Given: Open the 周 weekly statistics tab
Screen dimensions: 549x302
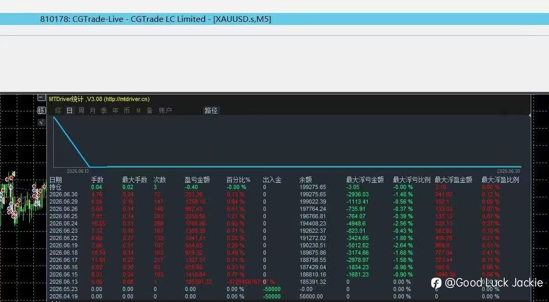Looking at the screenshot, I should pyautogui.click(x=81, y=110).
